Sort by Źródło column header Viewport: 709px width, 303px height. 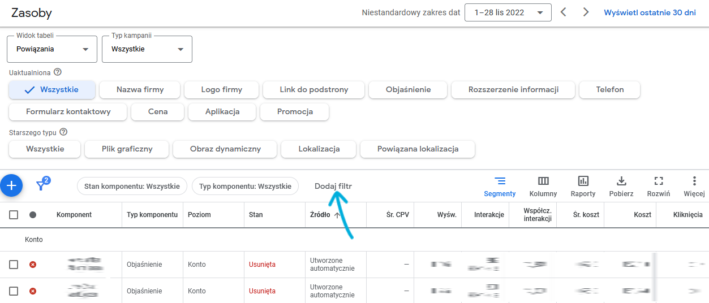(320, 215)
